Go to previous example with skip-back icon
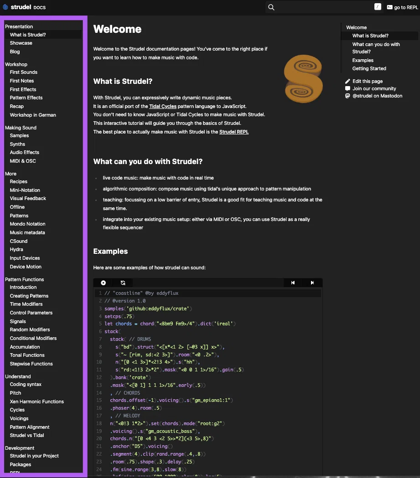This screenshot has width=420, height=478. point(293,283)
